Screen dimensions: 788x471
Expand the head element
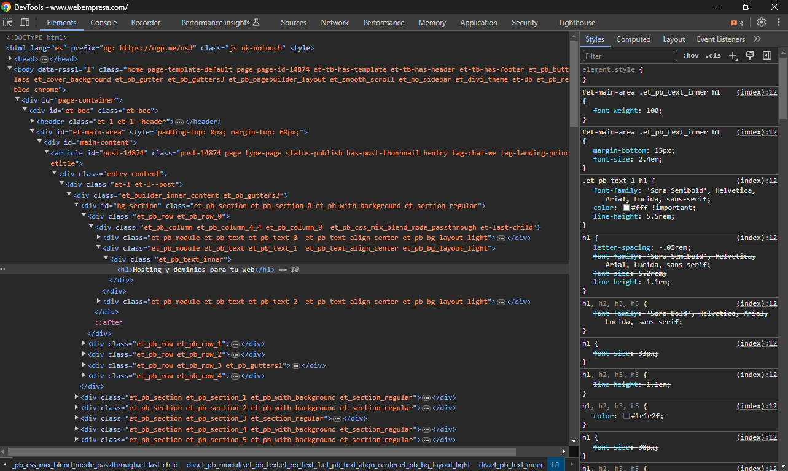pyautogui.click(x=10, y=59)
